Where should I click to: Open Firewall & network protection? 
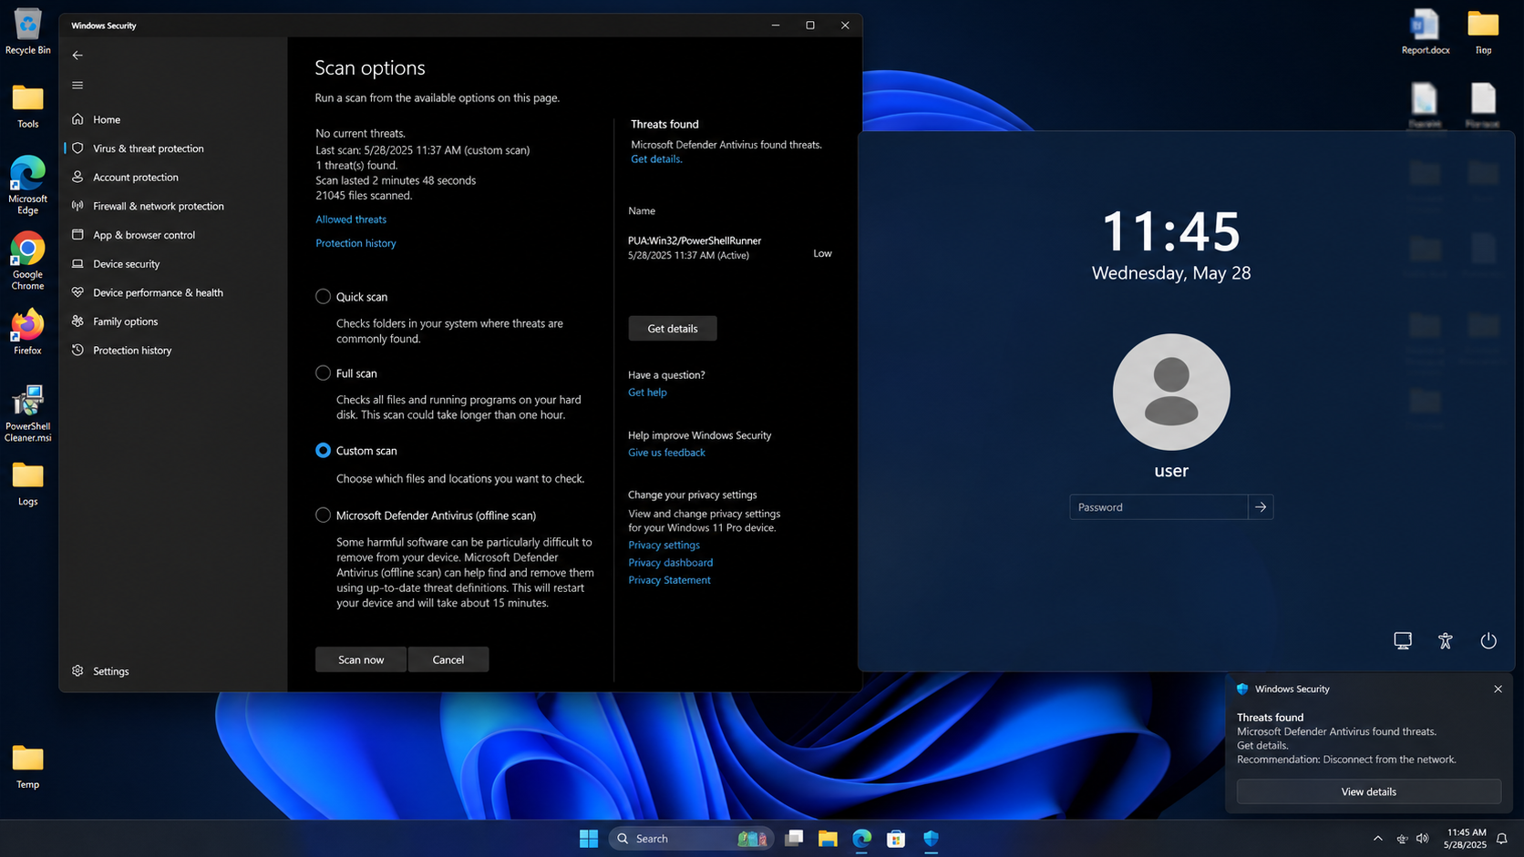click(159, 206)
